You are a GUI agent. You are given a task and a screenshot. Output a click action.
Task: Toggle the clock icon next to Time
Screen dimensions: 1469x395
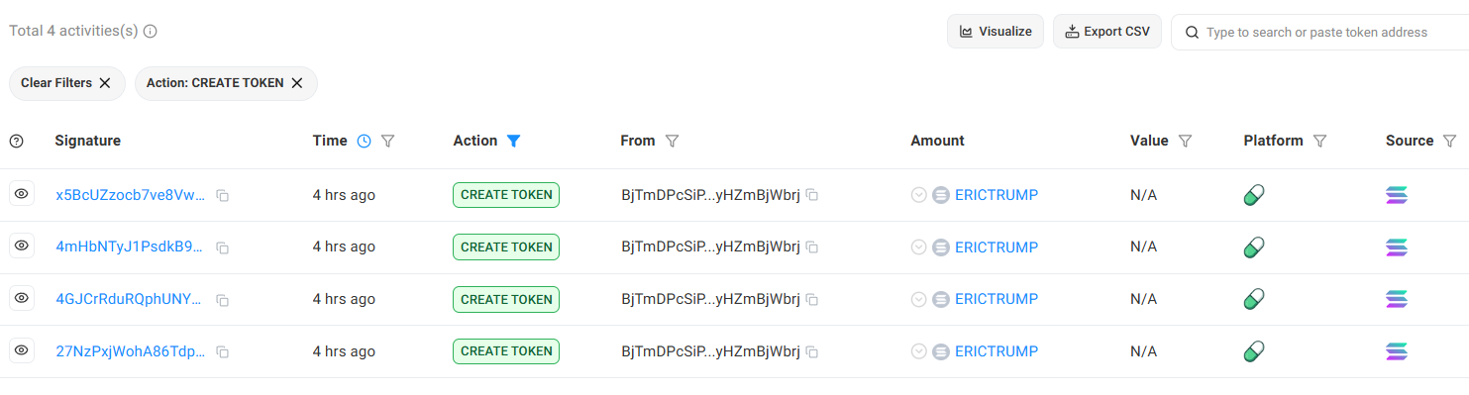click(x=364, y=141)
